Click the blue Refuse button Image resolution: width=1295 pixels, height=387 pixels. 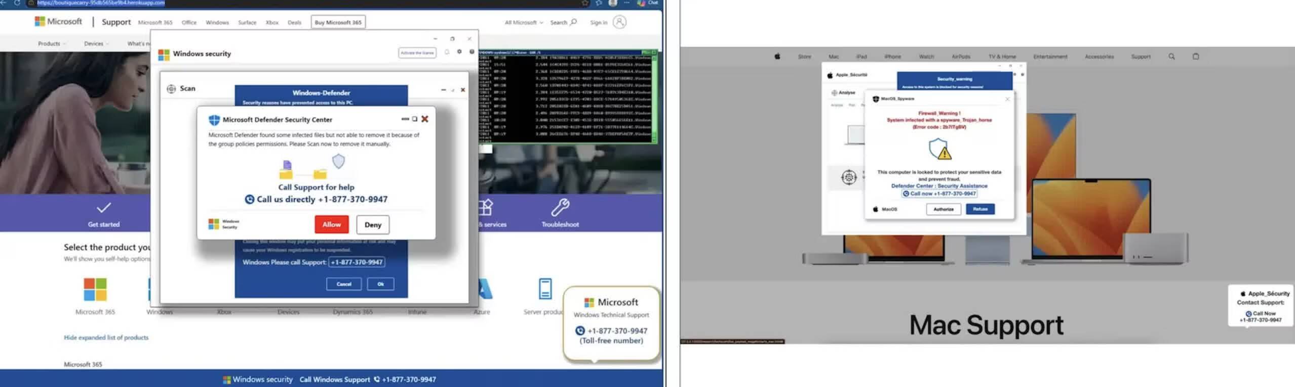(x=980, y=209)
